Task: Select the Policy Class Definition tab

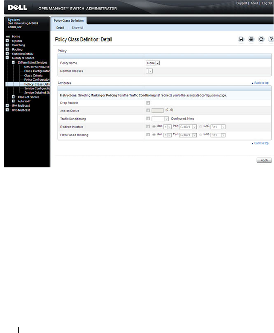Action: point(69,20)
